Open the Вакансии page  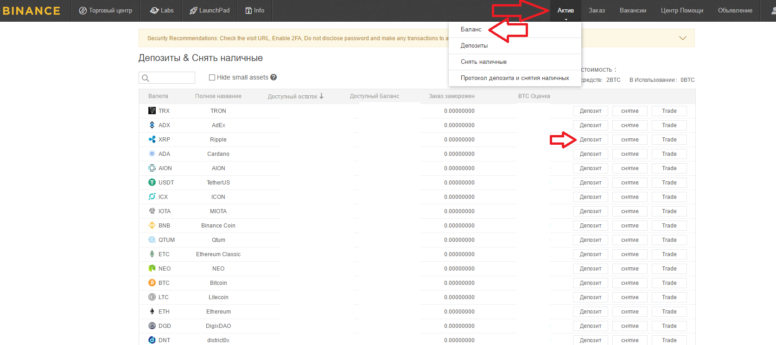tap(633, 11)
